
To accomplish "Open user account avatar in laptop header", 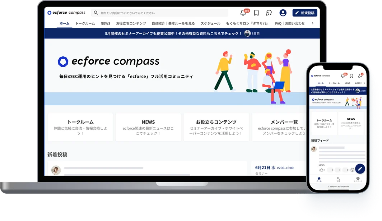I will click(x=283, y=13).
